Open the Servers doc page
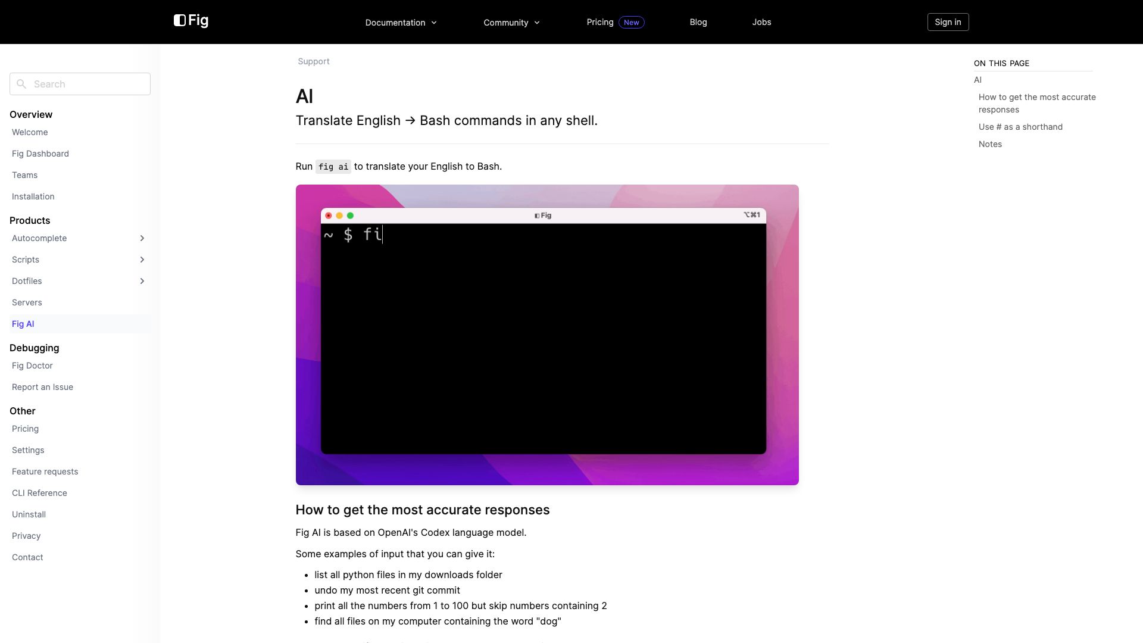Viewport: 1143px width, 643px height. [27, 302]
